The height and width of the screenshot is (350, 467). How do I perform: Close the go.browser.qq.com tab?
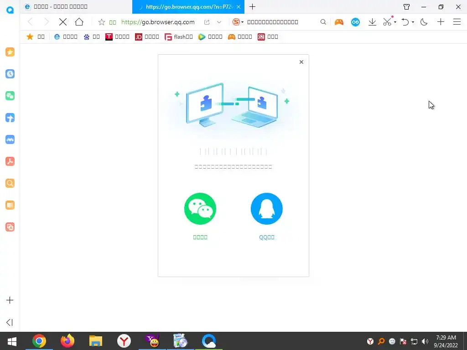[x=239, y=6]
